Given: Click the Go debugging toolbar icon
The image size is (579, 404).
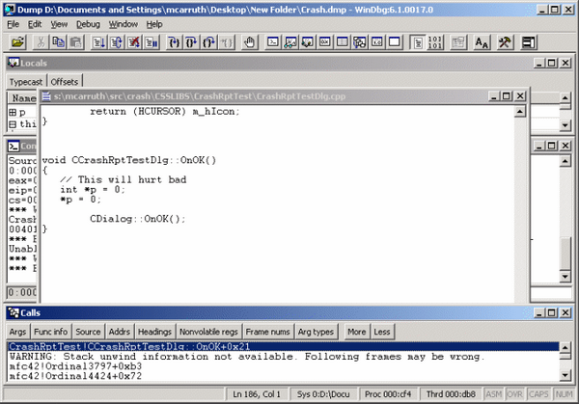Looking at the screenshot, I should coord(98,42).
